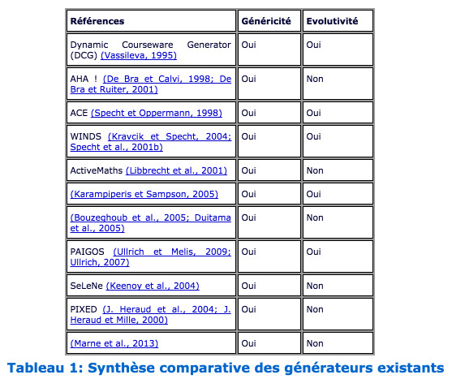The height and width of the screenshot is (379, 452).
Task: Select the Evolutivité column header cell
Action: click(x=338, y=21)
